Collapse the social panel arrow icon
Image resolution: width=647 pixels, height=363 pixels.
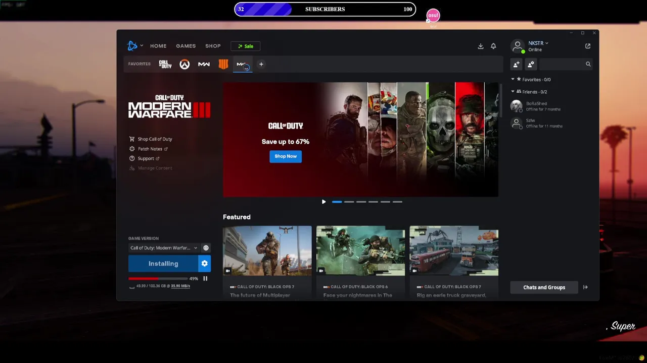coord(585,287)
